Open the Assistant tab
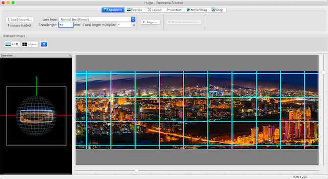 [113, 10]
